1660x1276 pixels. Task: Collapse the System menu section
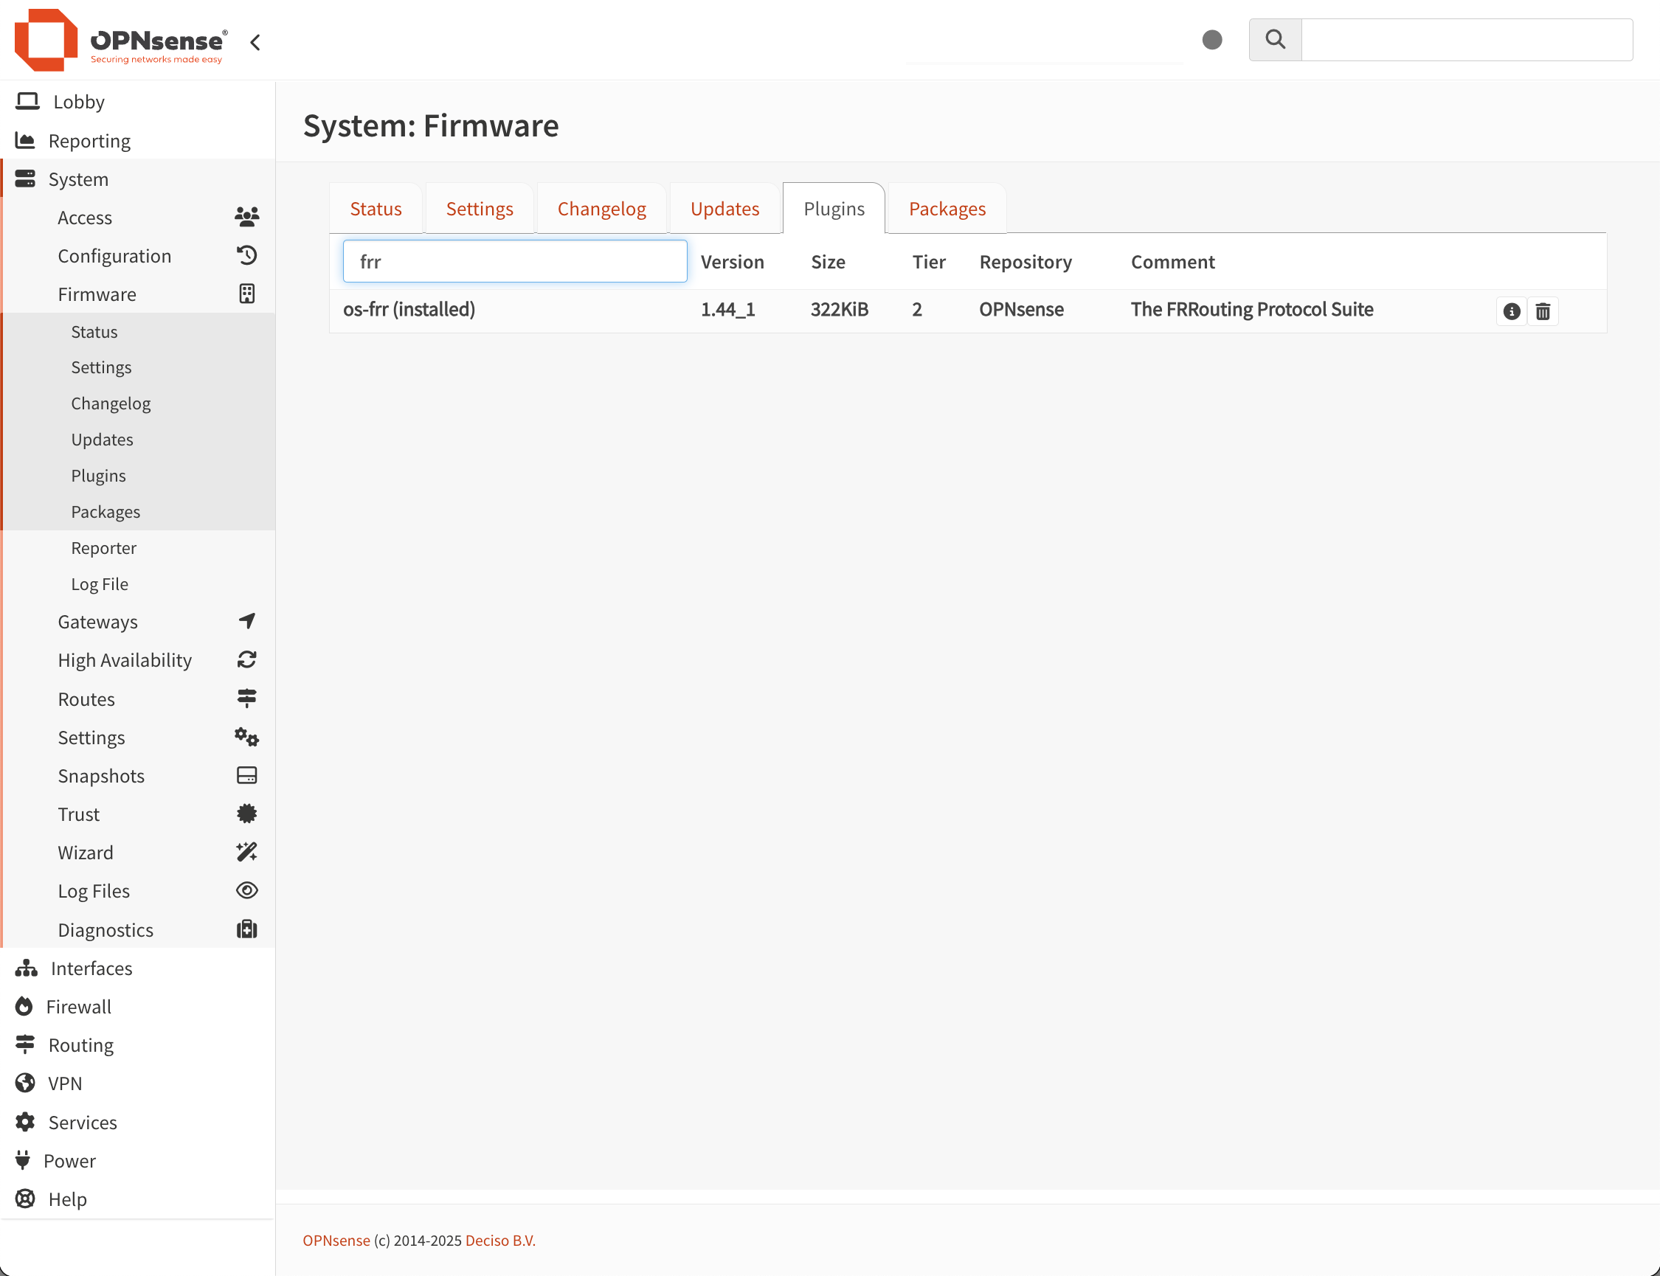[x=78, y=179]
